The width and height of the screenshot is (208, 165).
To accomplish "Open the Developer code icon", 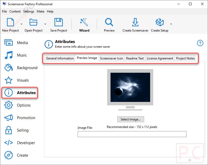I will coord(9,143).
